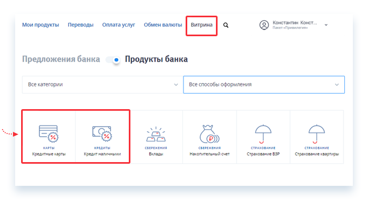The image size is (368, 201).
Task: Click the Константин Конст... user name
Action: [295, 23]
